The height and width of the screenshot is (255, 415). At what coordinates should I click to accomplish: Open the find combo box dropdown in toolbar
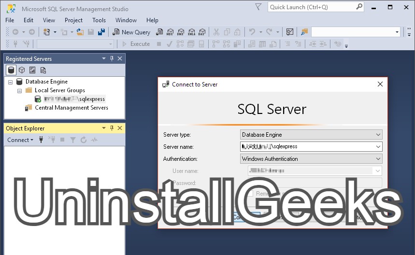point(397,32)
